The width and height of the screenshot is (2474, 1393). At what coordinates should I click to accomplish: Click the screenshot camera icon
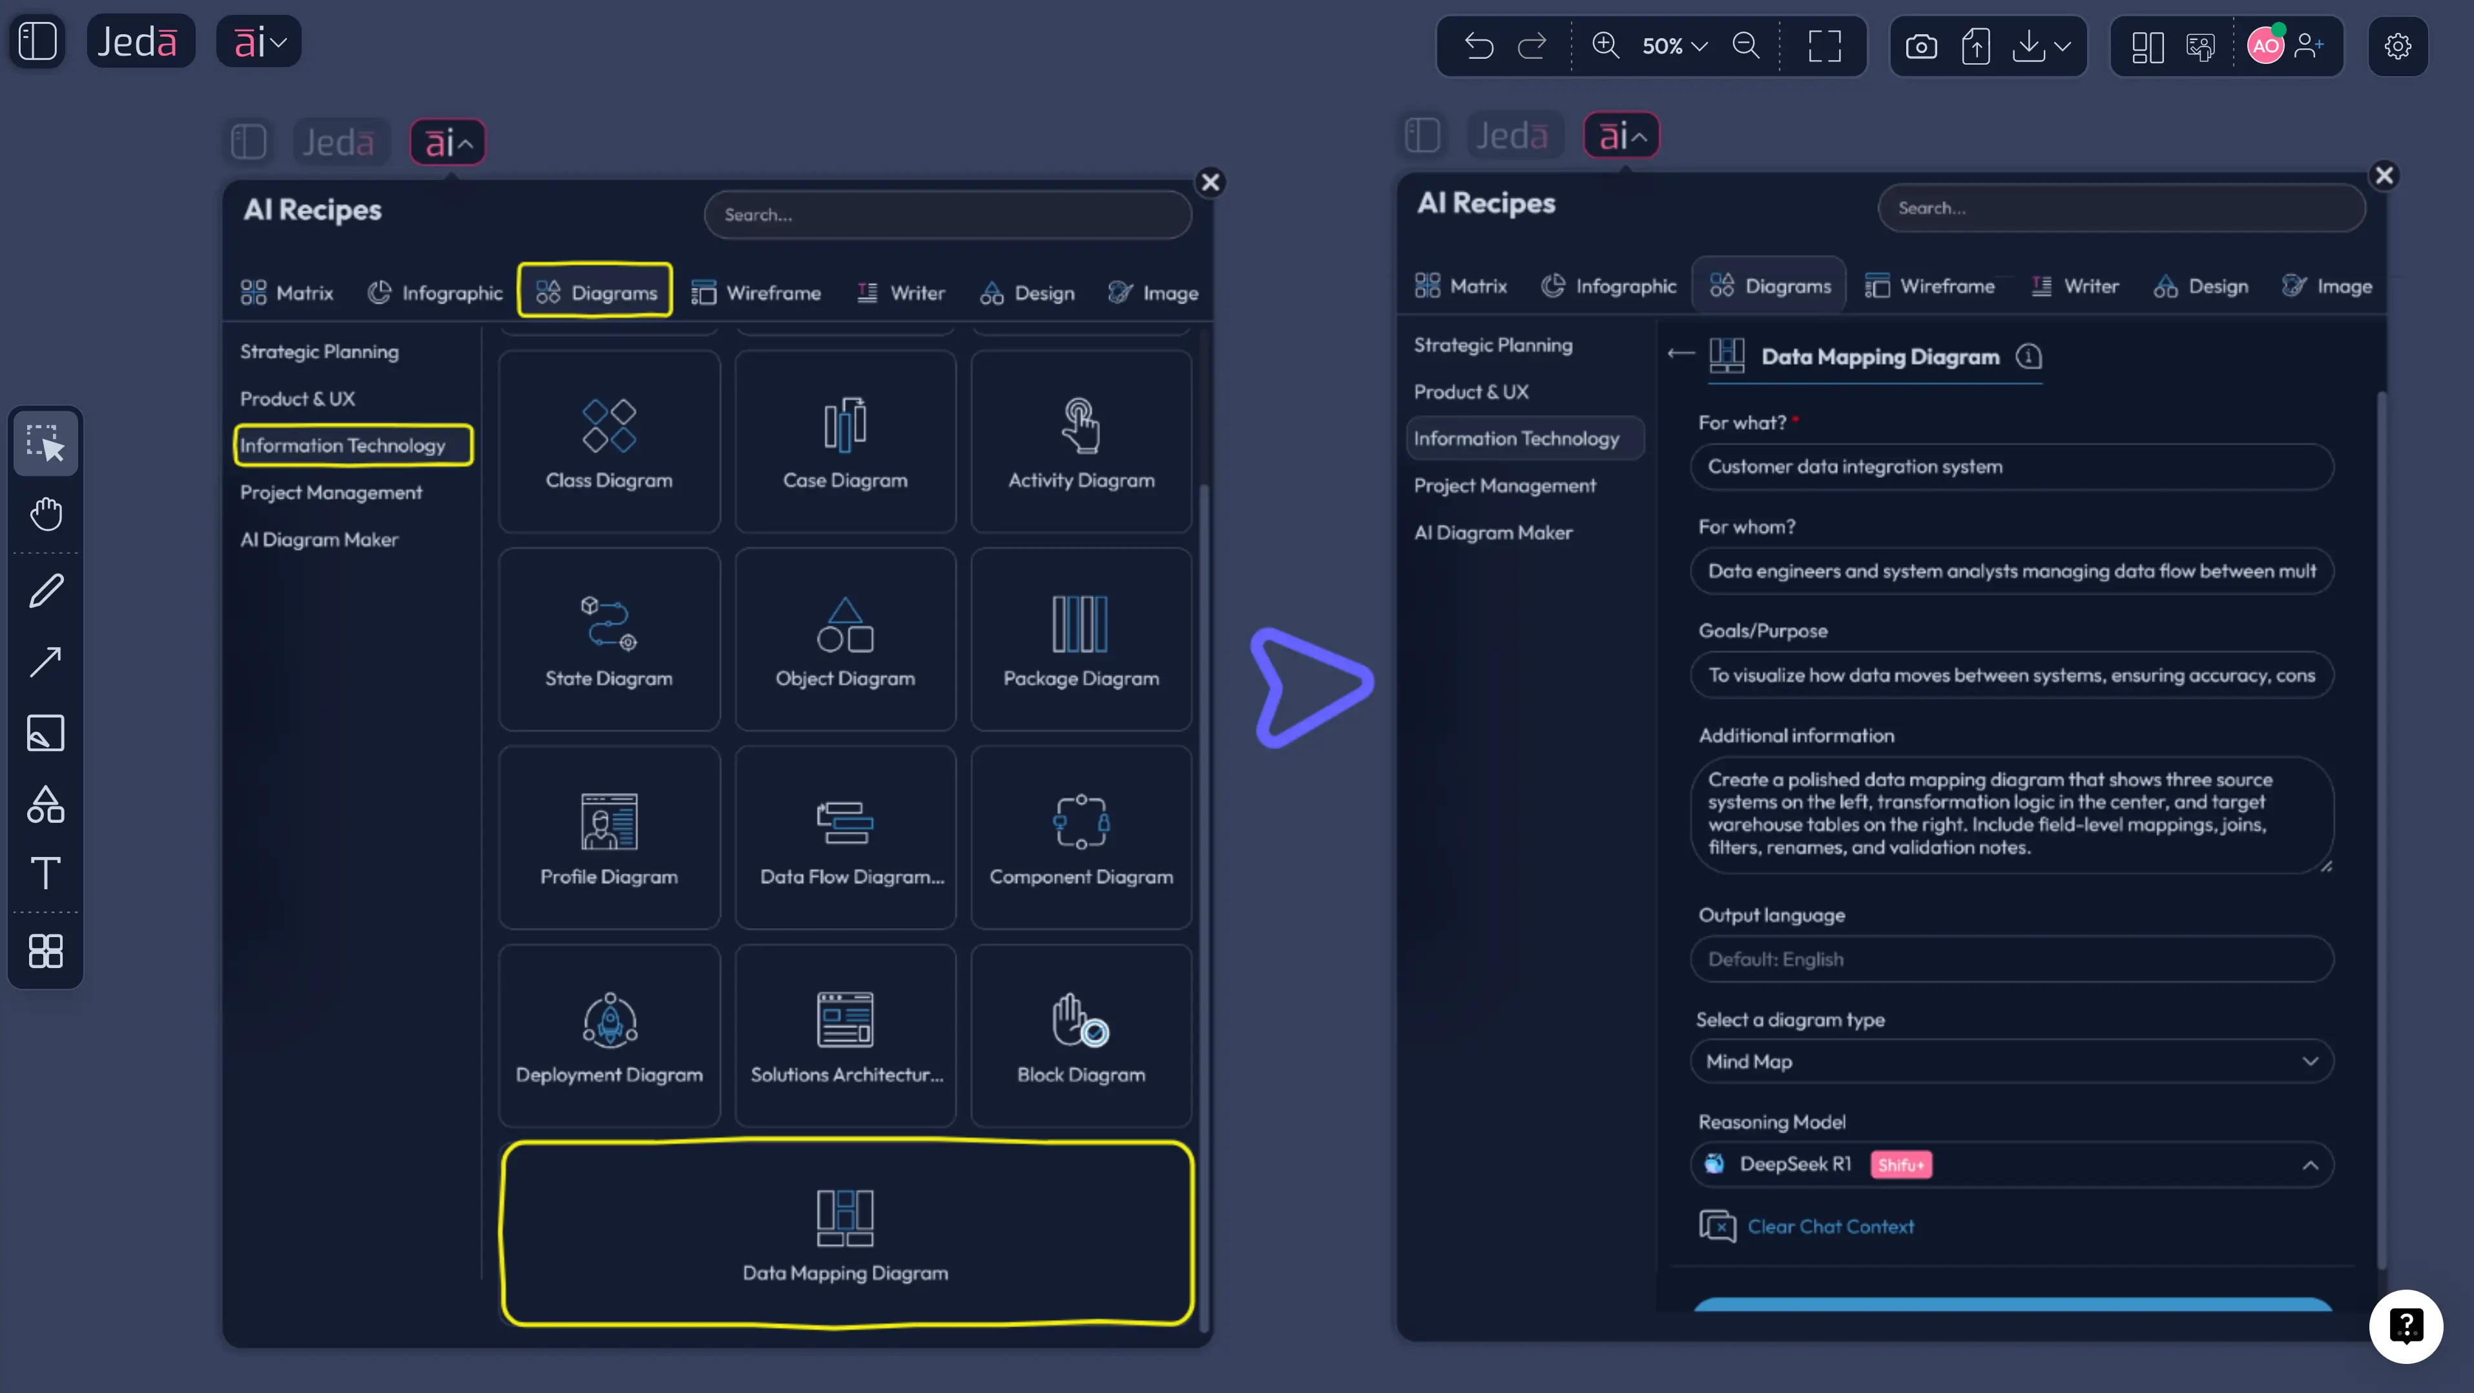1921,45
